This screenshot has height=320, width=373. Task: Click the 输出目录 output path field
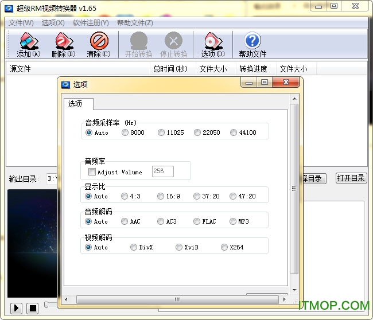click(52, 178)
